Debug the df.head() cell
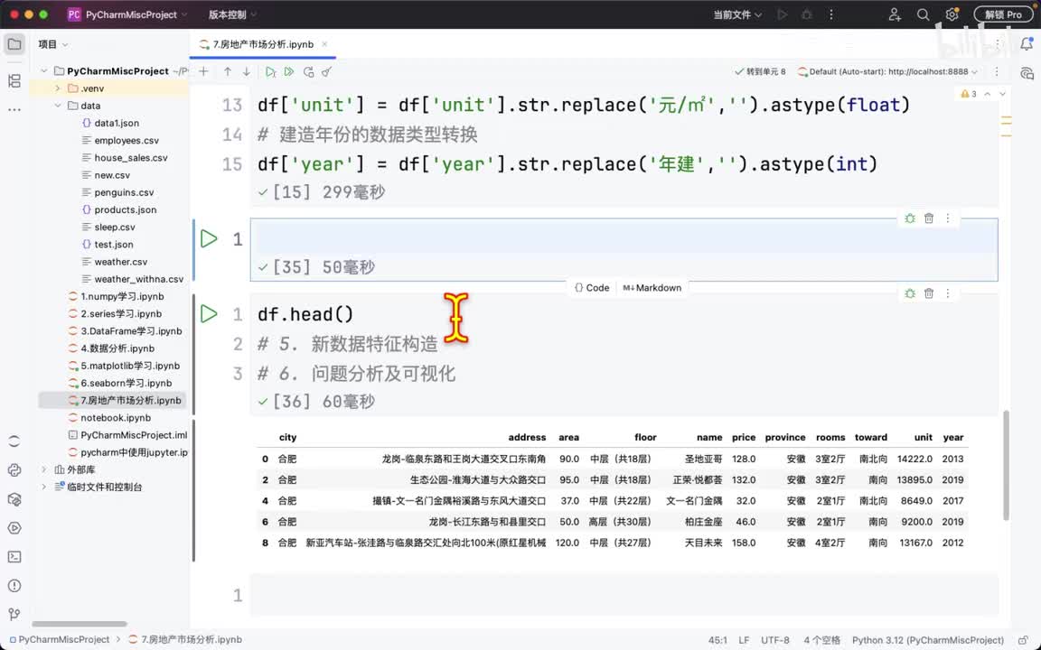The image size is (1041, 650). [x=910, y=293]
